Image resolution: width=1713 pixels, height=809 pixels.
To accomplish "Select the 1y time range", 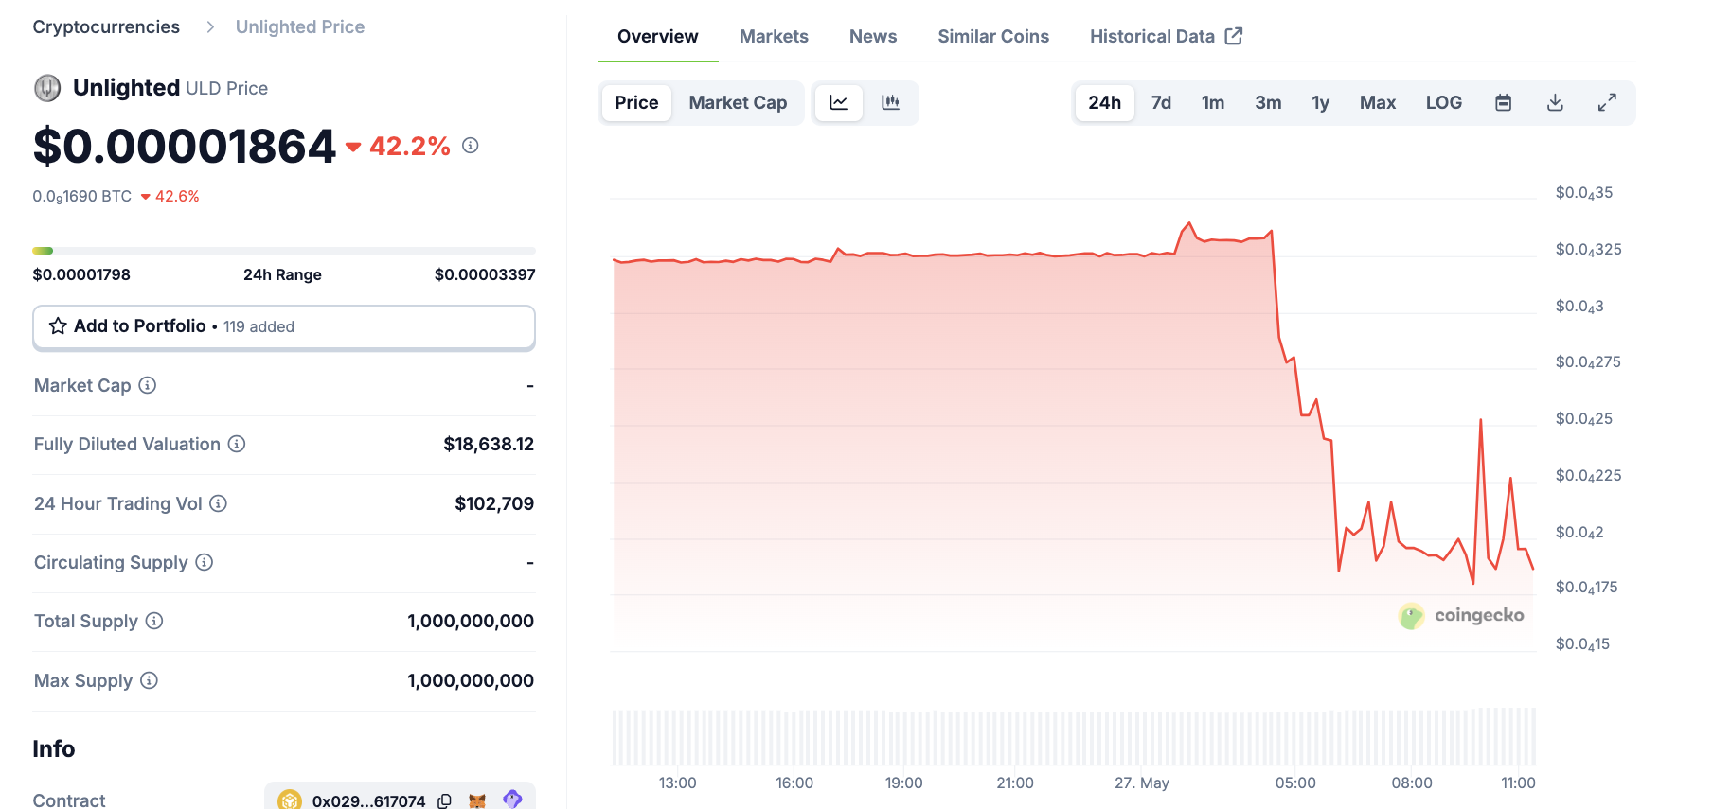I will [1320, 102].
